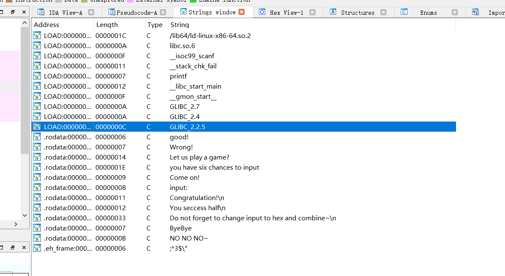Switch to the IDA View-A tab
505x276 pixels.
[66, 12]
